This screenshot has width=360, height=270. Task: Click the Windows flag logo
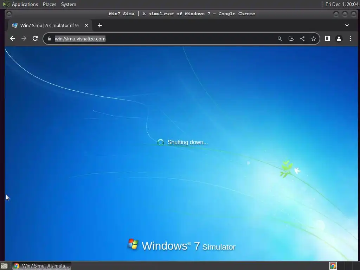[133, 244]
